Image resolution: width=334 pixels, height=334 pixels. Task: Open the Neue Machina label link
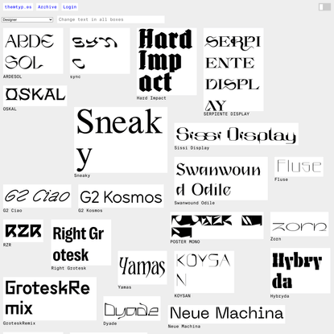click(184, 327)
